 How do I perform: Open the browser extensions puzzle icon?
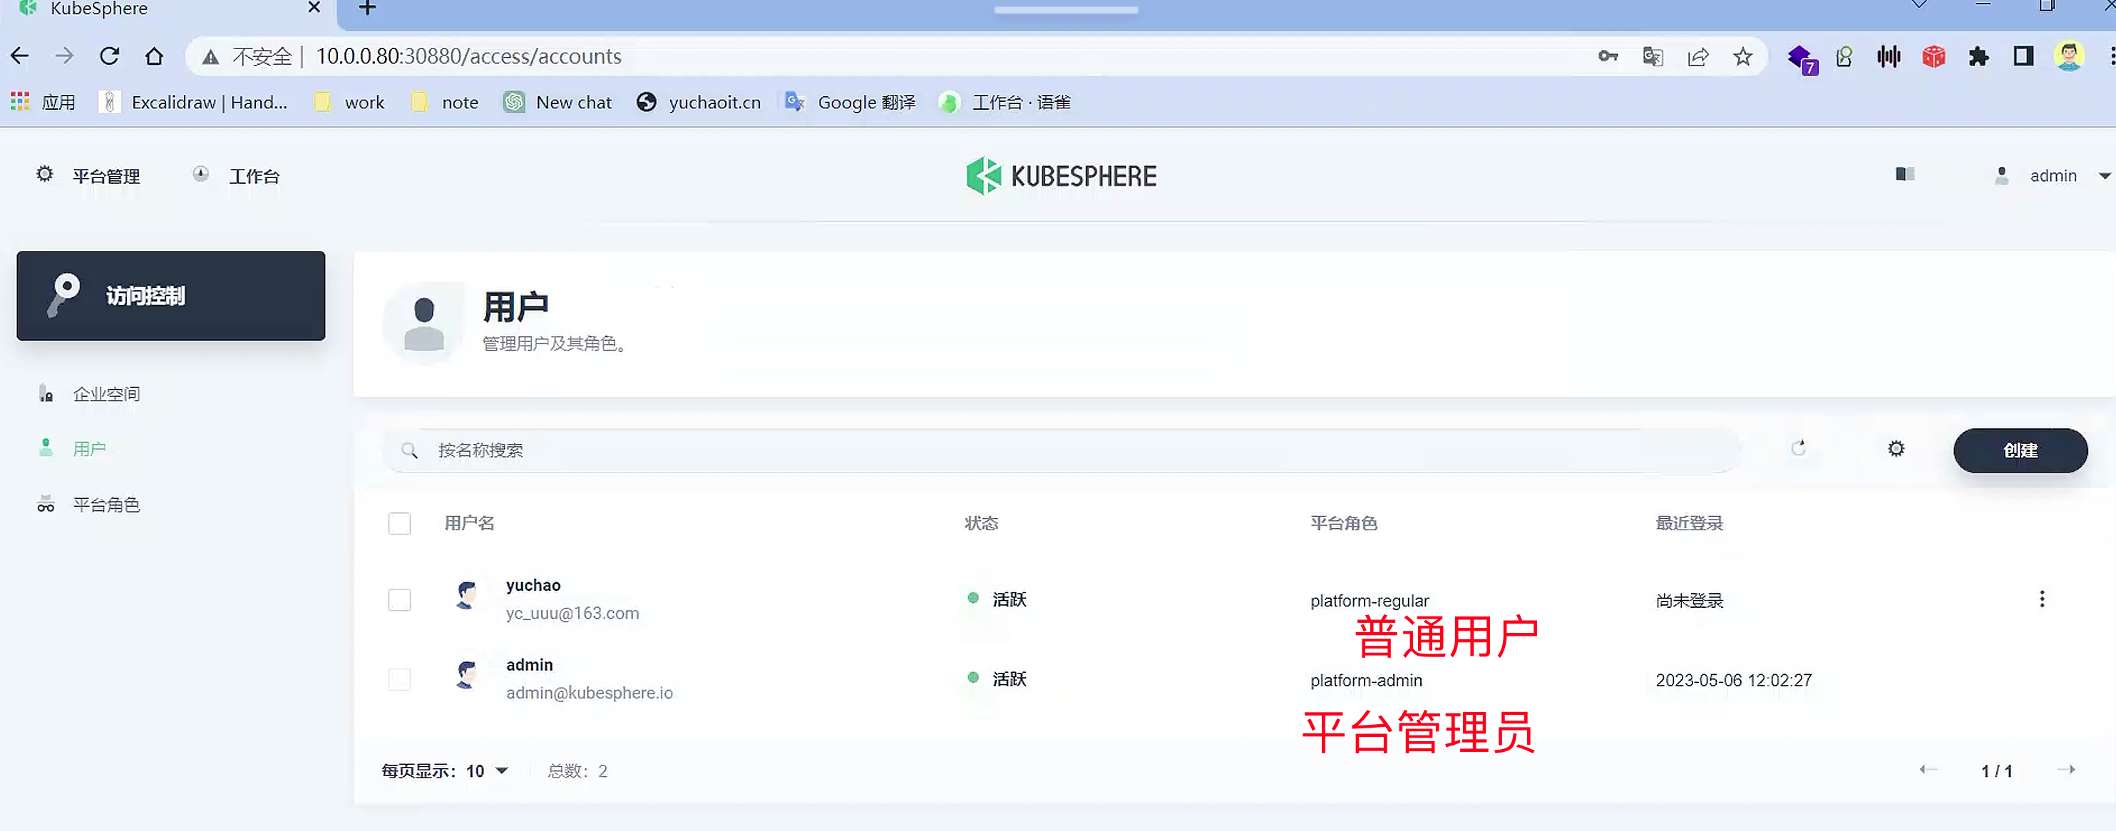[x=1978, y=56]
